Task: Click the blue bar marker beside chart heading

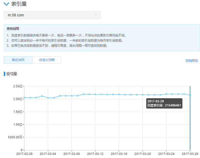Action: (x=4, y=73)
